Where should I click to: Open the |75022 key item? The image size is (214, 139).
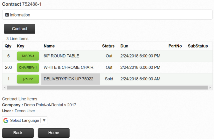(28, 79)
